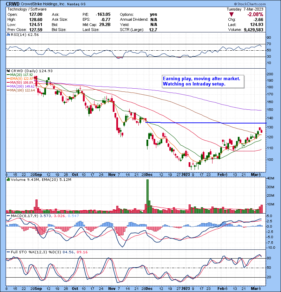
Task: Click the SCTR (Large) value 12.7
Action: [x=153, y=30]
